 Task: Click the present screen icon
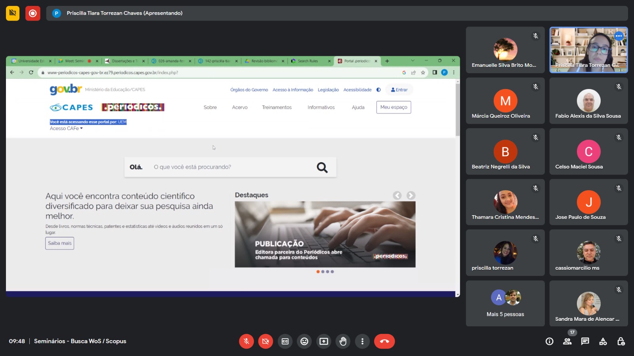(324, 341)
